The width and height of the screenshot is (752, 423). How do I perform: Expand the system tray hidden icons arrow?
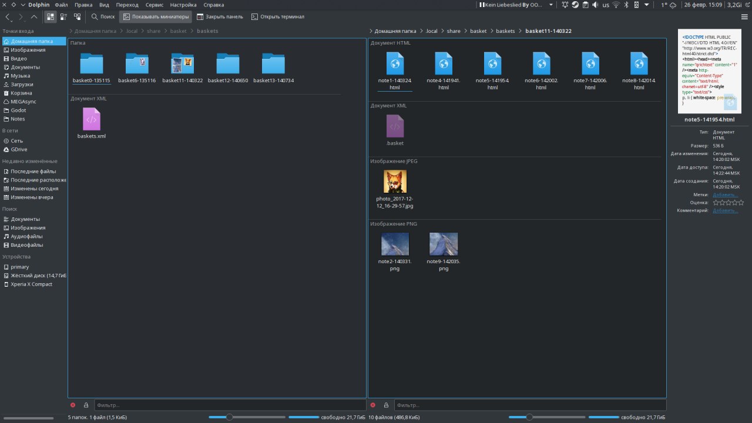(x=647, y=5)
